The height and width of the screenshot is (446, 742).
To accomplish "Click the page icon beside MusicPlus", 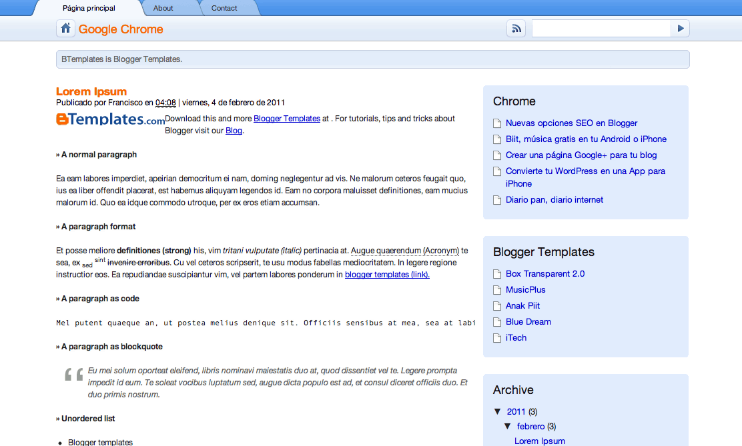I will point(497,290).
